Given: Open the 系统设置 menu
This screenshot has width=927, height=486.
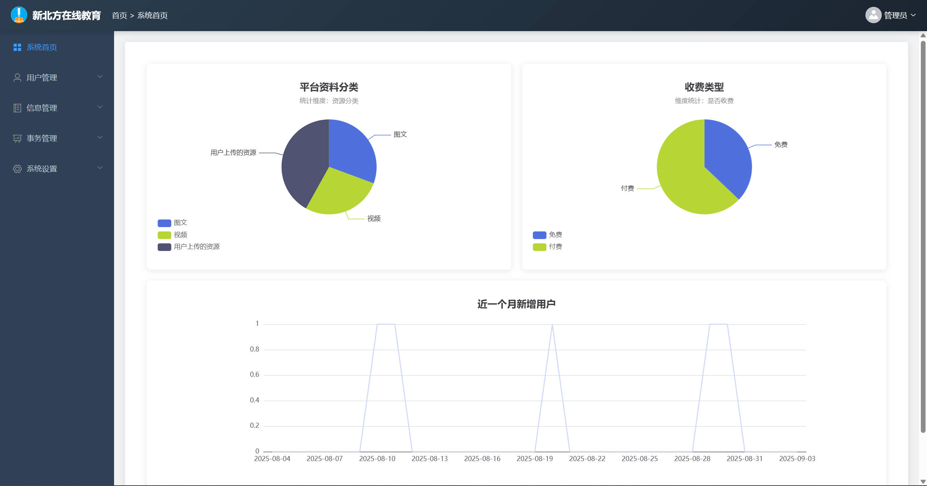Looking at the screenshot, I should click(x=57, y=169).
